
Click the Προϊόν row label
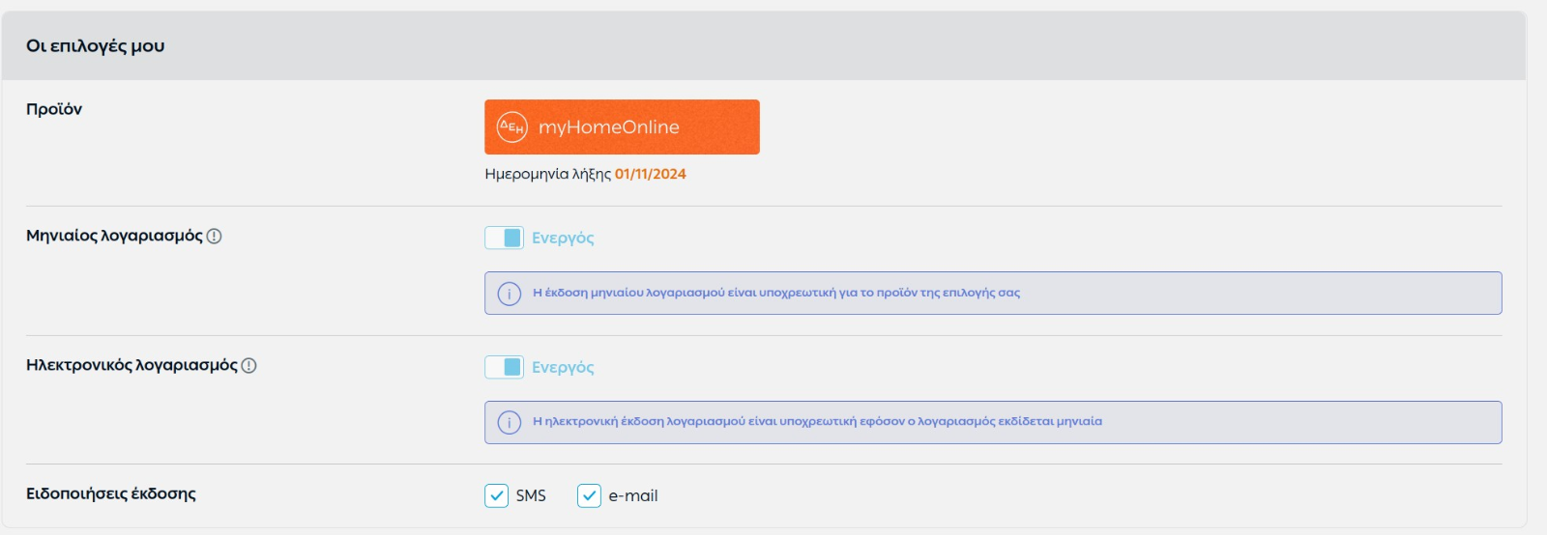tap(54, 109)
